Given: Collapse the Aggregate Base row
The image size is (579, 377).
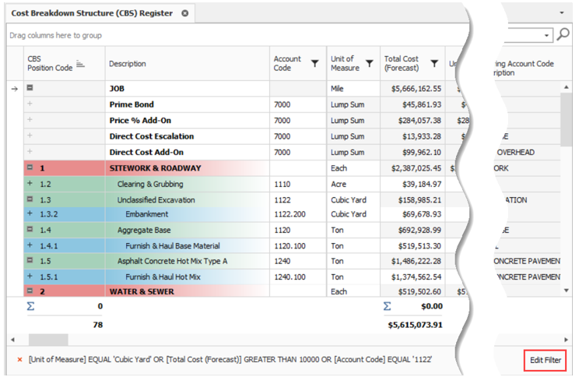Looking at the screenshot, I should point(30,230).
